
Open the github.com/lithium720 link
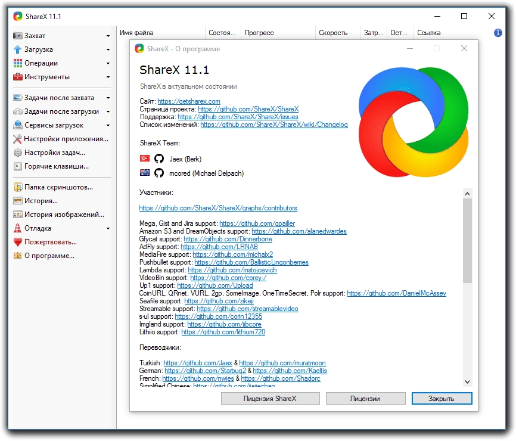(x=223, y=332)
